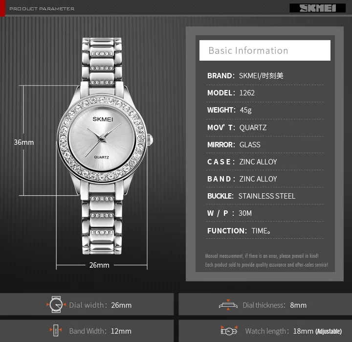Click the red accent bar at top corner
Image resolution: width=352 pixels, height=342 pixels.
pos(2,8)
